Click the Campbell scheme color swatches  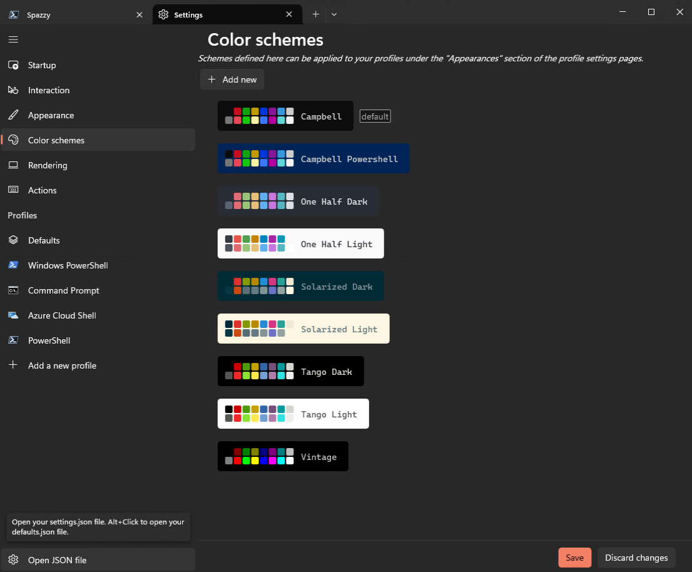point(259,115)
